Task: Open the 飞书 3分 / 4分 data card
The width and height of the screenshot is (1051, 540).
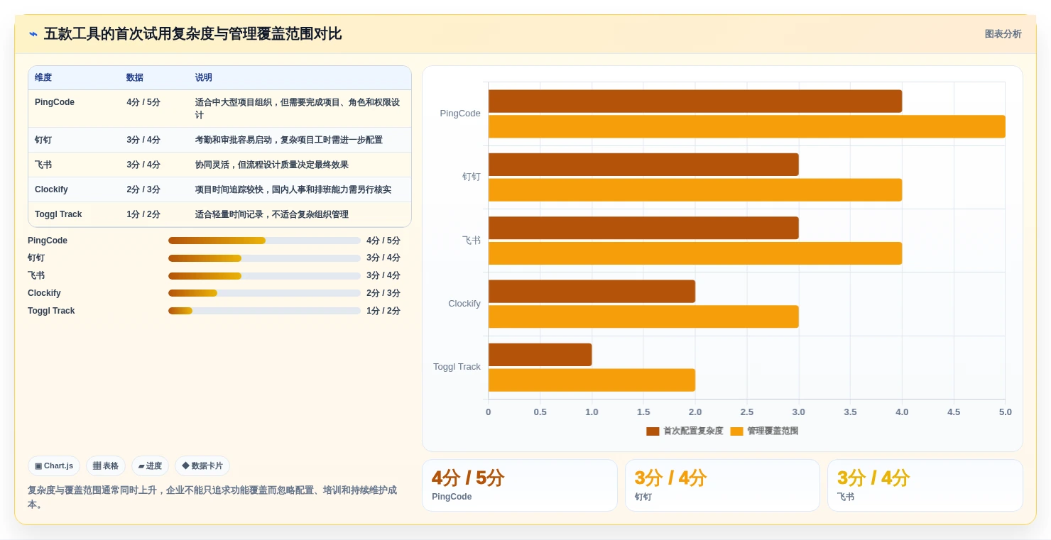Action: (925, 485)
